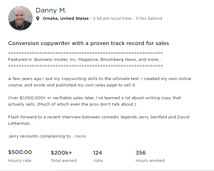Click the "124" jobs count
The height and width of the screenshot is (171, 214).
(97, 153)
